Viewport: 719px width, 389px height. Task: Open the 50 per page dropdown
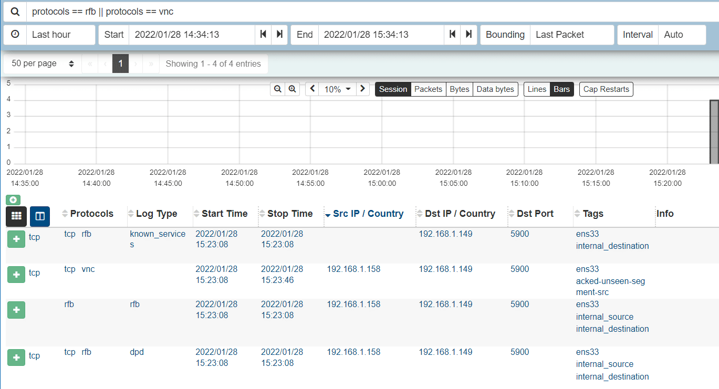pos(43,64)
